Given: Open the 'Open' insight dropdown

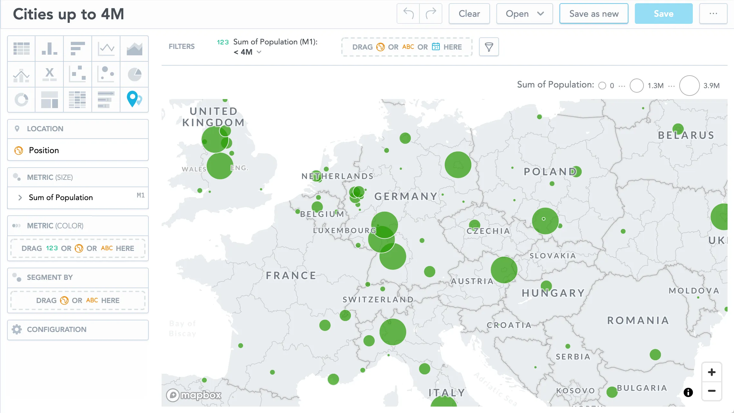Looking at the screenshot, I should (x=524, y=14).
